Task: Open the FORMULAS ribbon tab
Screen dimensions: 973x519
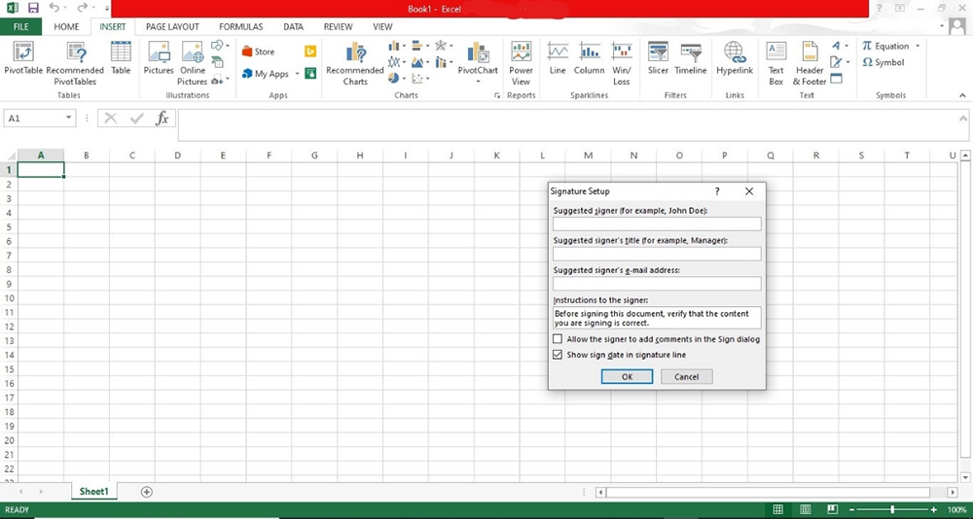Action: click(x=240, y=27)
